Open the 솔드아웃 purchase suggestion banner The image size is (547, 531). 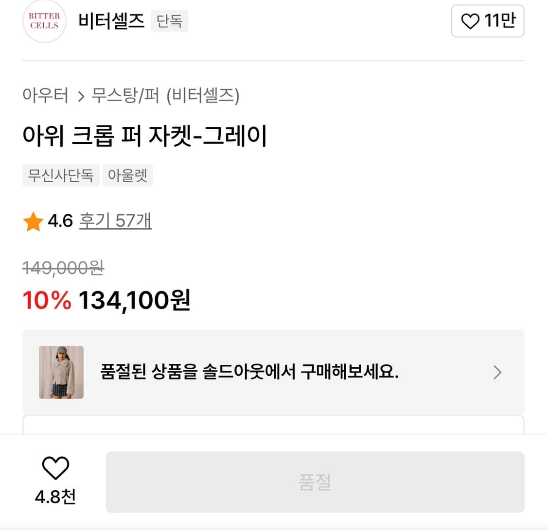(x=273, y=372)
